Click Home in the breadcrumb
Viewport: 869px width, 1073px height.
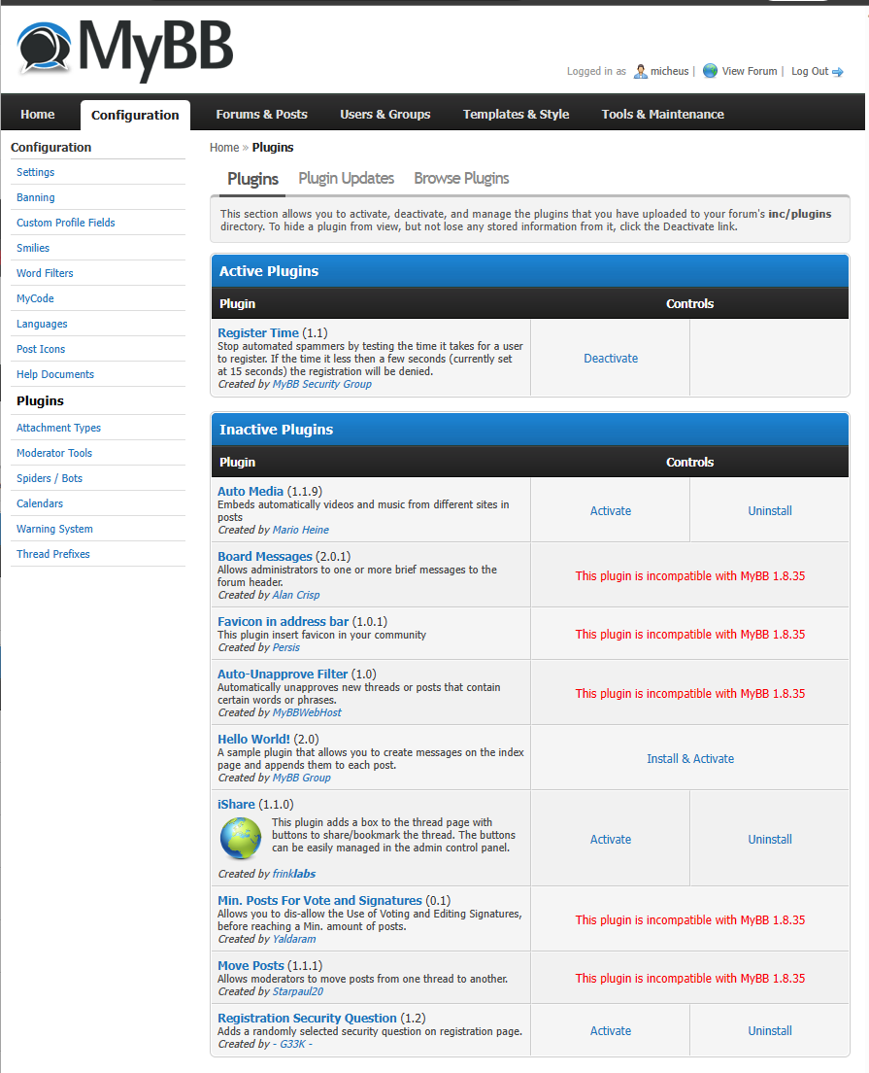(224, 147)
